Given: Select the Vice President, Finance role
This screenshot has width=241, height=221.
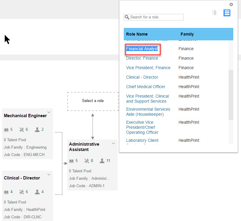Looking at the screenshot, I should [148, 68].
